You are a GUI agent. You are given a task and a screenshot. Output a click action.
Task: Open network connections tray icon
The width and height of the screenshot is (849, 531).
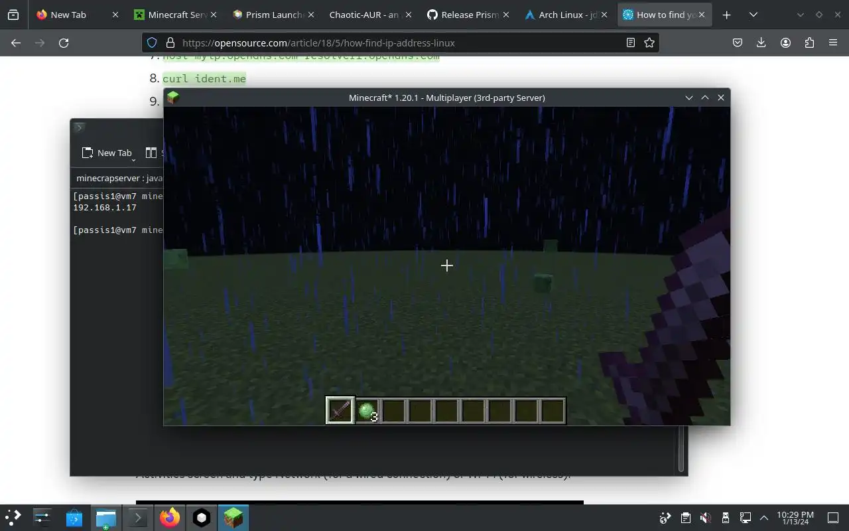(746, 518)
